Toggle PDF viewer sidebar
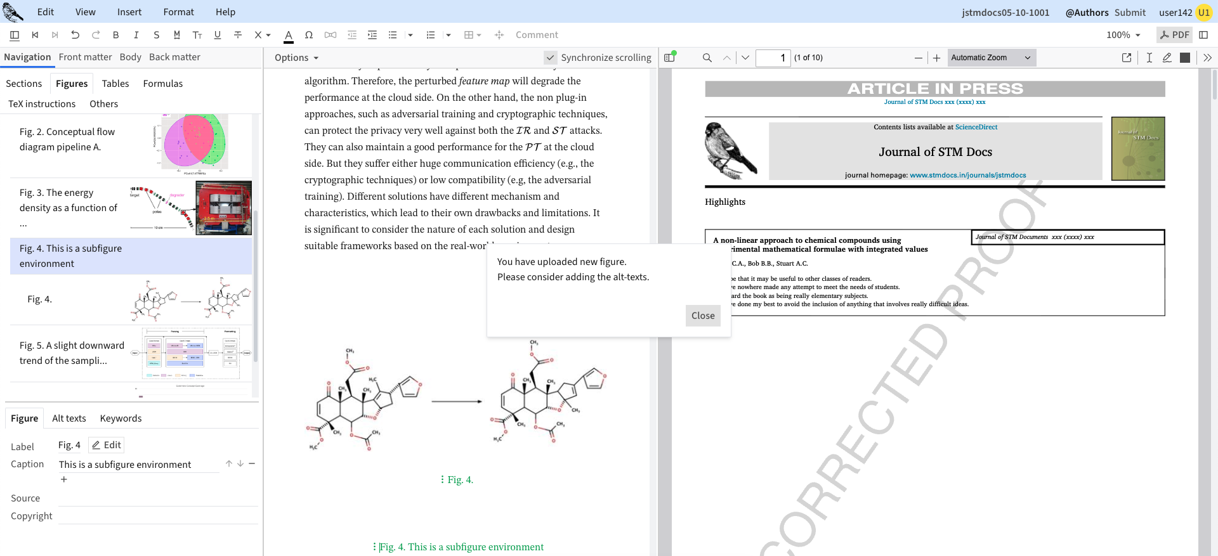The image size is (1218, 556). tap(669, 58)
